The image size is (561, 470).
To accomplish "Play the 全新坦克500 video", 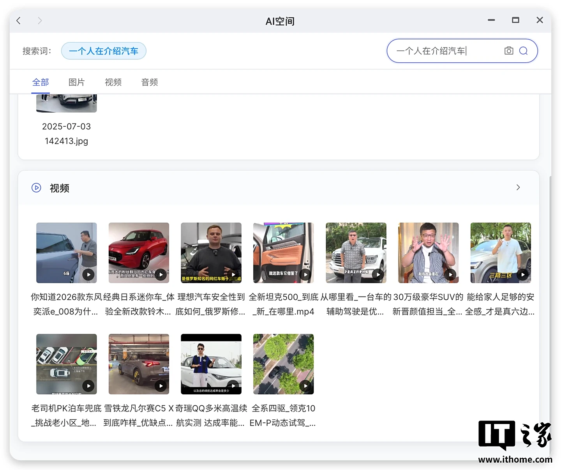I will (x=283, y=253).
